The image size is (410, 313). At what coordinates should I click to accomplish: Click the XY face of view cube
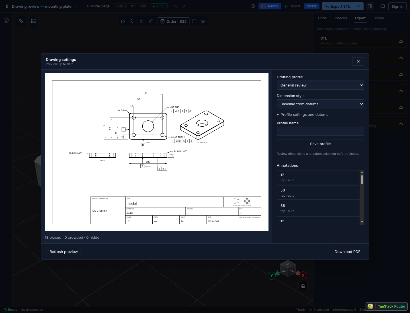pos(288,263)
